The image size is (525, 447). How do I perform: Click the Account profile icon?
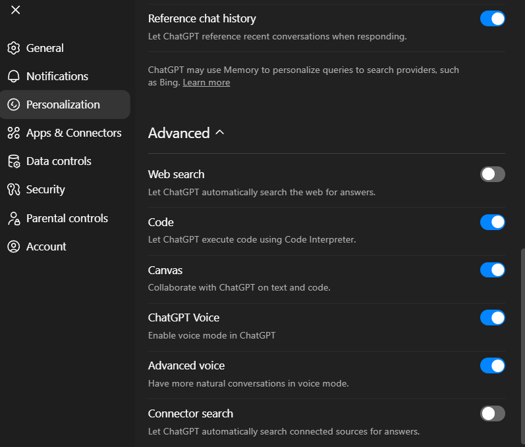pos(14,247)
